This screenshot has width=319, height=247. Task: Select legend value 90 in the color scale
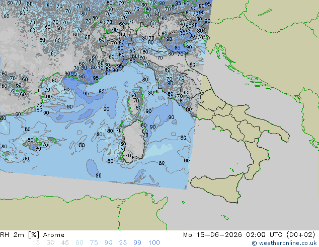click(108, 243)
